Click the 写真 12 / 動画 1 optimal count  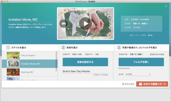click(137, 54)
